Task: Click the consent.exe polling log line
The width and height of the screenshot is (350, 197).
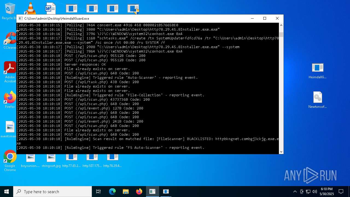Action: click(97, 25)
